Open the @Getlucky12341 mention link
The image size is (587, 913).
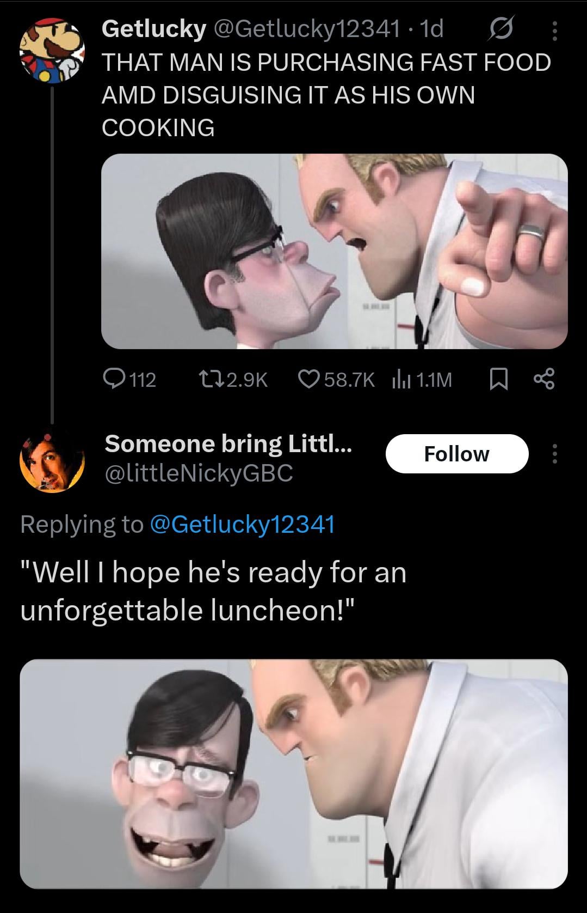tap(242, 524)
